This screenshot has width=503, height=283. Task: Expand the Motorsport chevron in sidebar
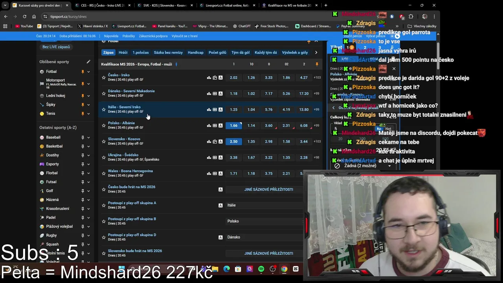tap(88, 84)
